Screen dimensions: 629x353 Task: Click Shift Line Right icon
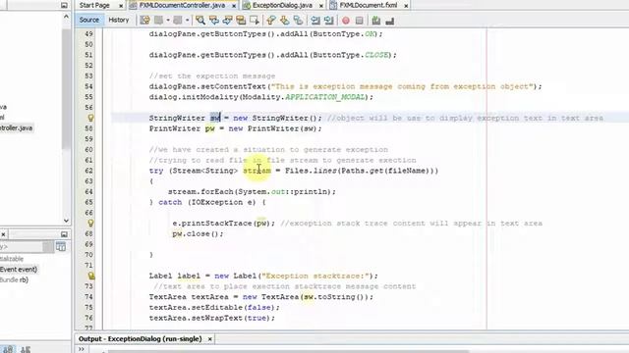329,20
